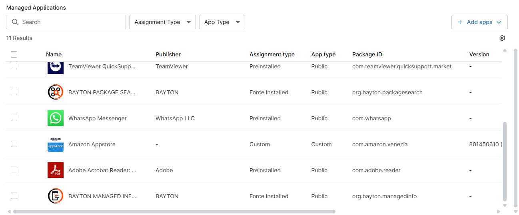Click the magnifier icon in Search

(x=15, y=22)
